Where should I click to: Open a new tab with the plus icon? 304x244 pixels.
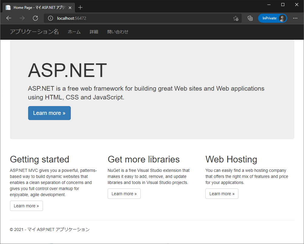[80, 8]
